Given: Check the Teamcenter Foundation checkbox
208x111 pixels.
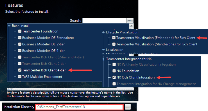Looking at the screenshot, I should (x=20, y=31).
